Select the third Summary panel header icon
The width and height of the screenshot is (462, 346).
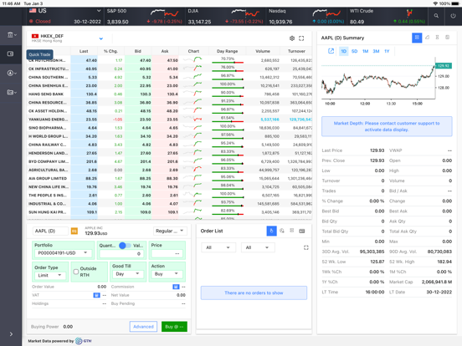tap(437, 38)
